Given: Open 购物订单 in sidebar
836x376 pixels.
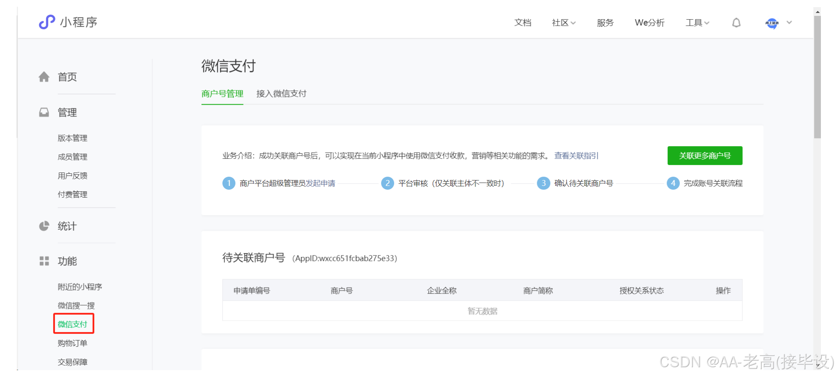Looking at the screenshot, I should [73, 343].
